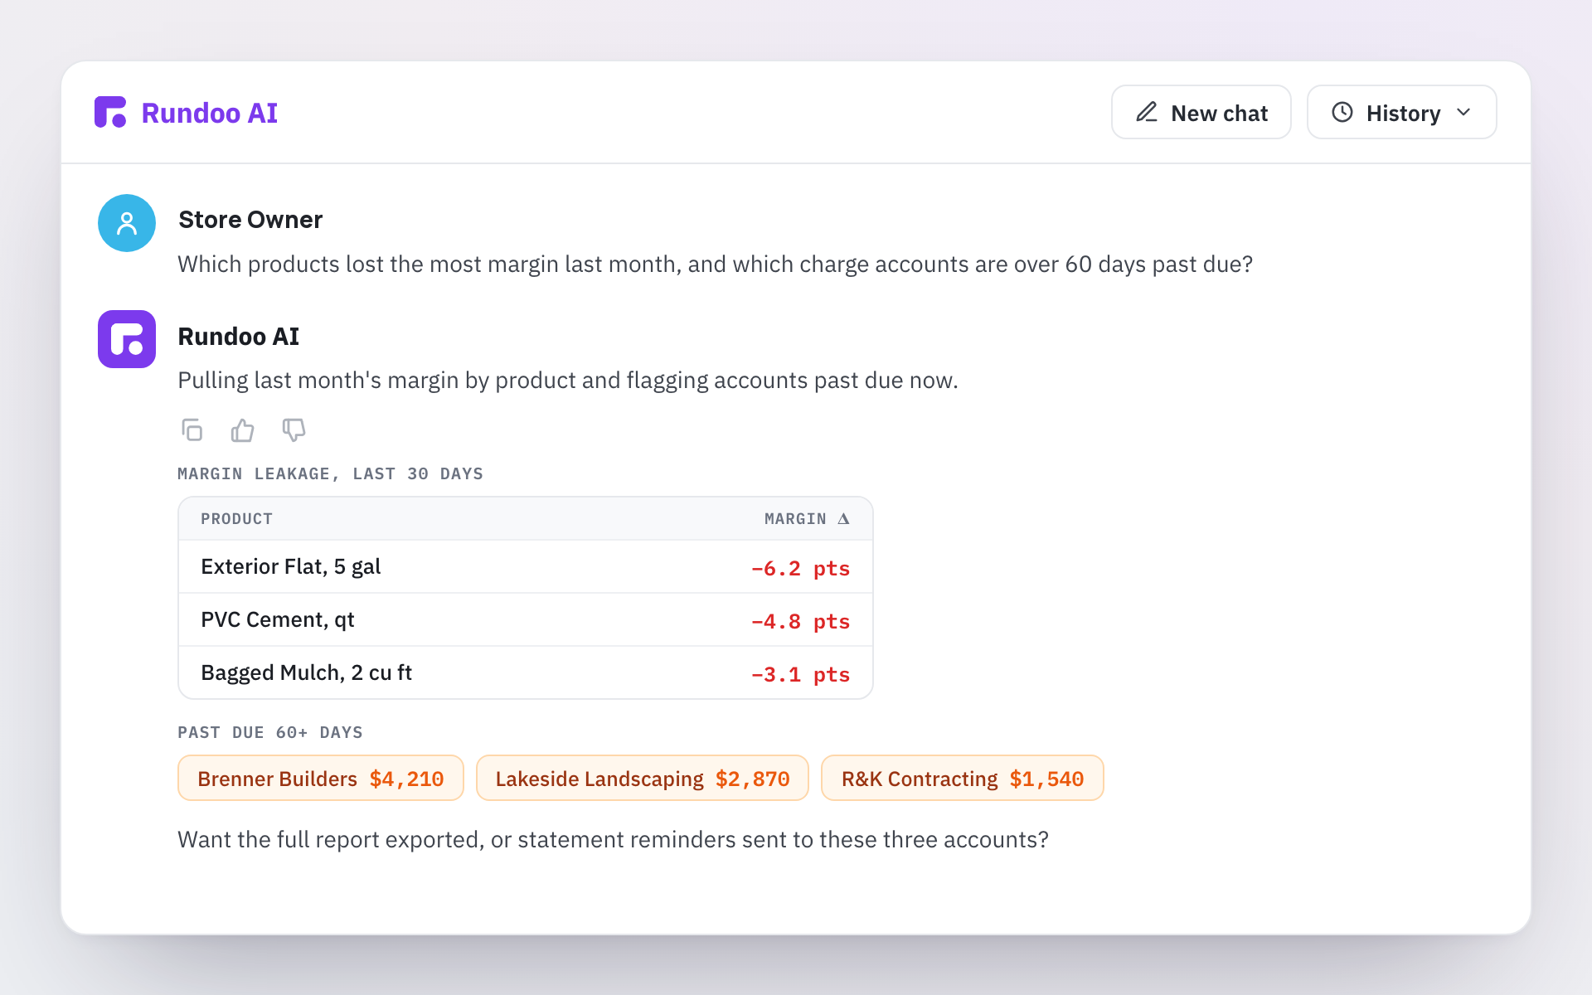Image resolution: width=1592 pixels, height=995 pixels.
Task: Open the Lakeside Landscaping $2,870 account chip
Action: pos(643,779)
